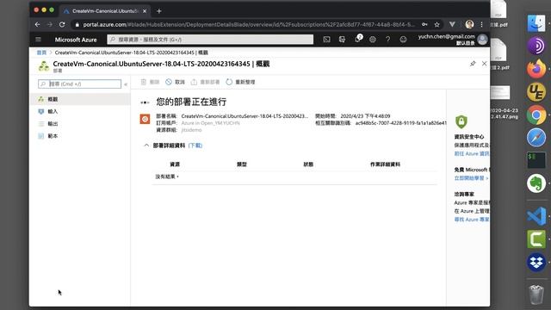The width and height of the screenshot is (551, 310).
Task: Go back with the Chrome back arrow
Action: [x=37, y=25]
